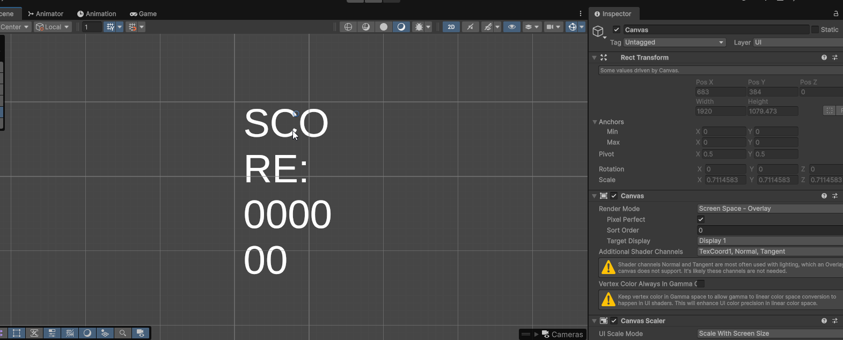Switch to the Animation tab
The image size is (843, 340).
pyautogui.click(x=97, y=13)
